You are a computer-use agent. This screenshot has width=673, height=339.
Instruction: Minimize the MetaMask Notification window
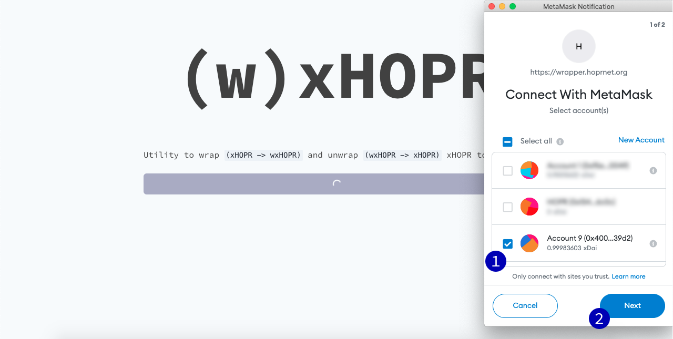point(502,6)
